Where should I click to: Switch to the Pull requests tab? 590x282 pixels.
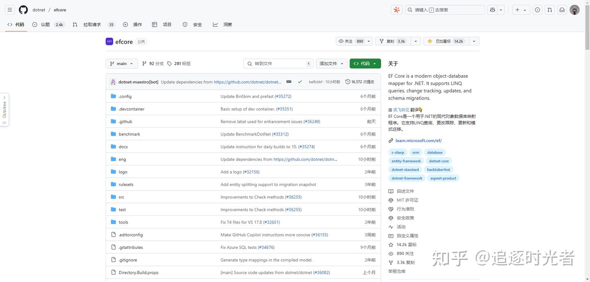point(93,25)
